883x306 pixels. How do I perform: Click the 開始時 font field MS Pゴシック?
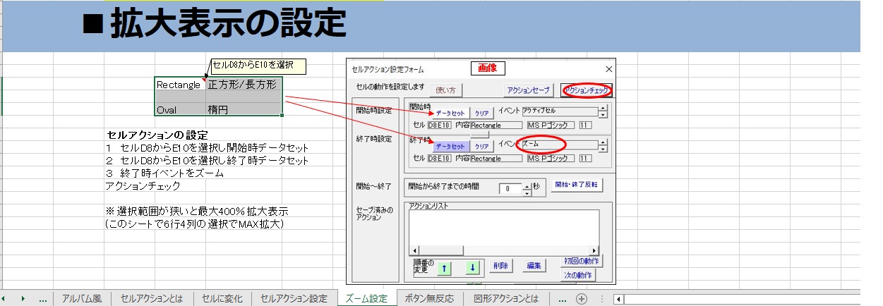click(551, 126)
